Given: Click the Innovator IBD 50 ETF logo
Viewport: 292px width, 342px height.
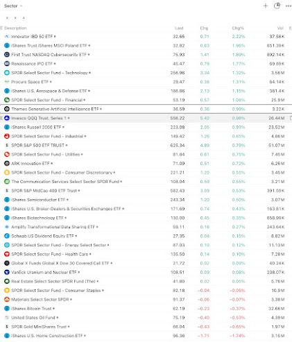Looking at the screenshot, I should coord(7,37).
